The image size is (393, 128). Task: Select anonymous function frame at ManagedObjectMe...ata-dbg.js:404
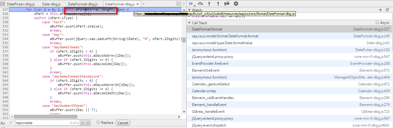coord(290,77)
